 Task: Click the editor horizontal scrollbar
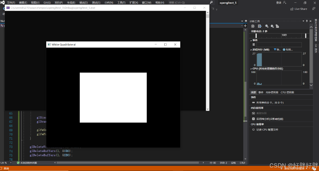pyautogui.click(x=128, y=163)
